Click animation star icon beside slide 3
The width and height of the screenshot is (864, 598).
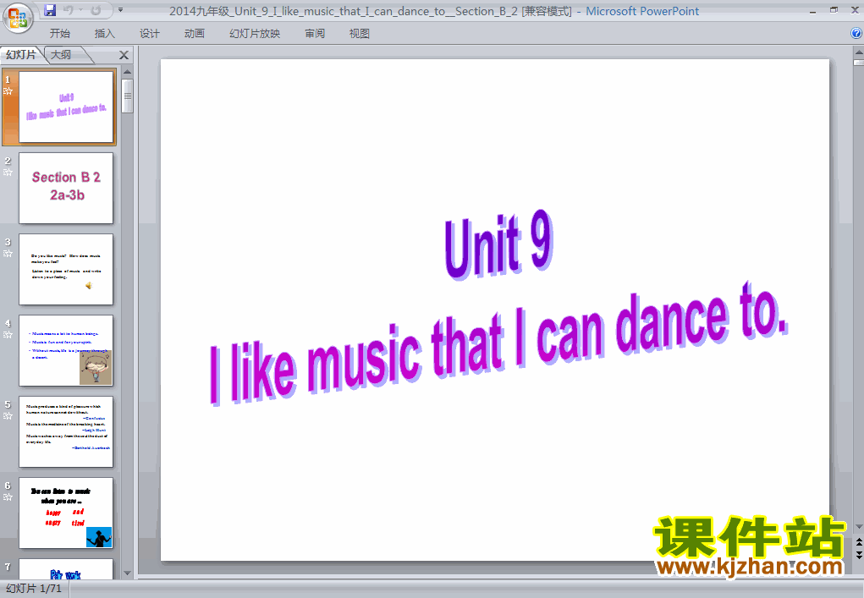(x=8, y=254)
